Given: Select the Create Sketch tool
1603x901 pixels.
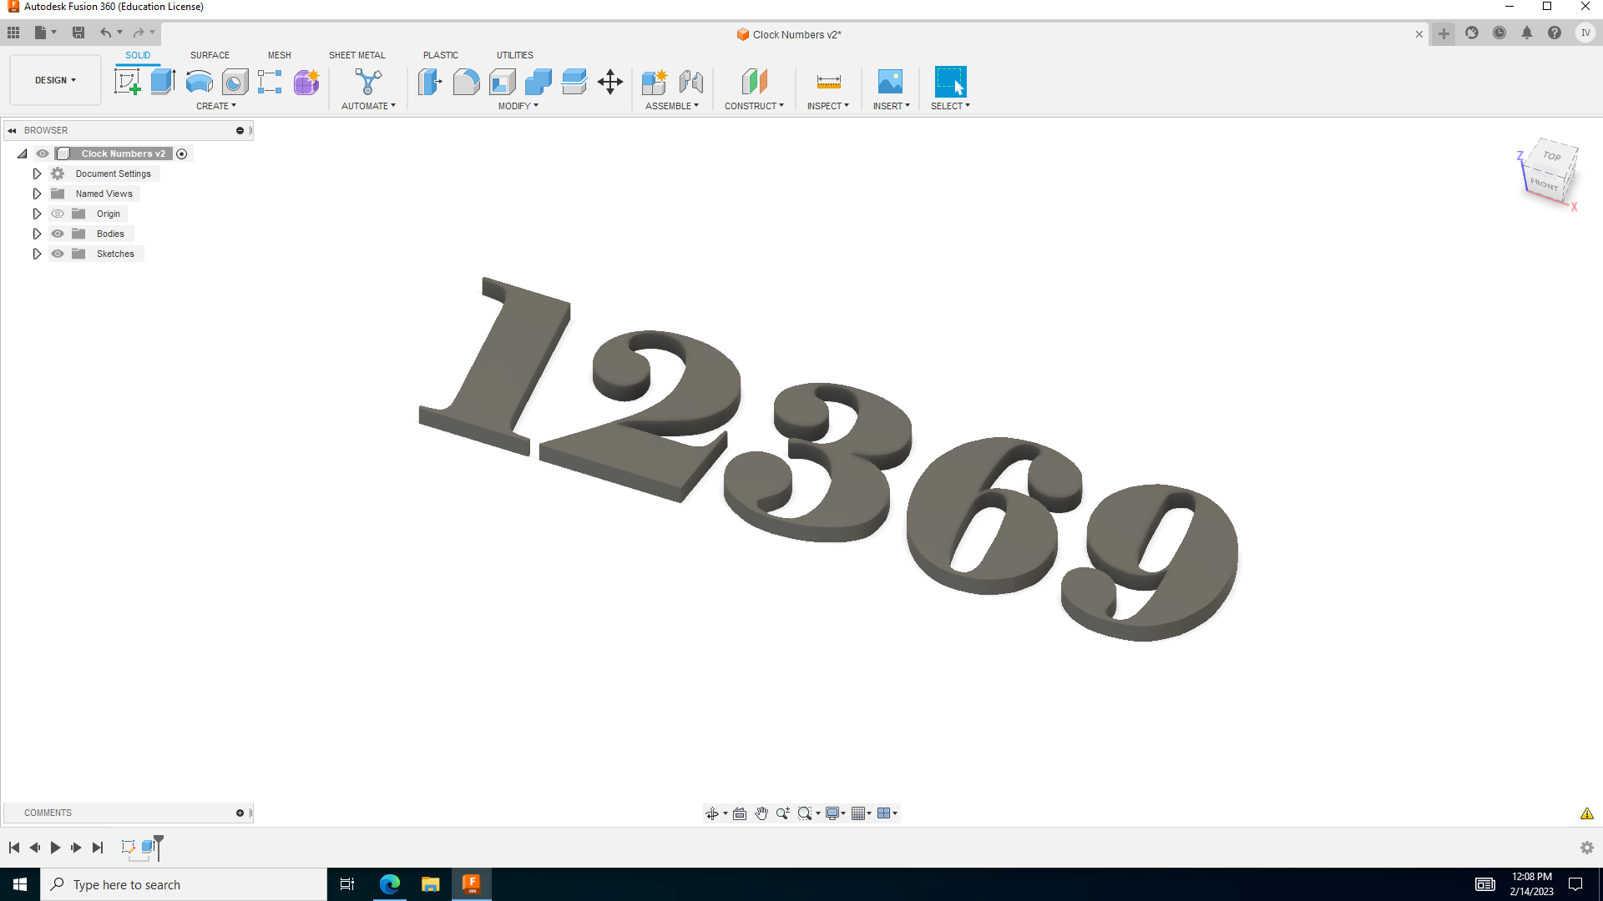Looking at the screenshot, I should 127,82.
